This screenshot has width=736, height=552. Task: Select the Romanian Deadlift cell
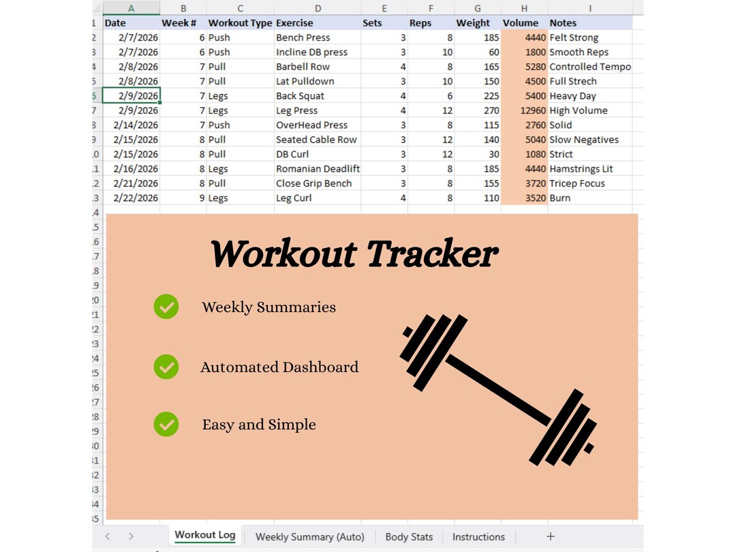[x=318, y=168]
